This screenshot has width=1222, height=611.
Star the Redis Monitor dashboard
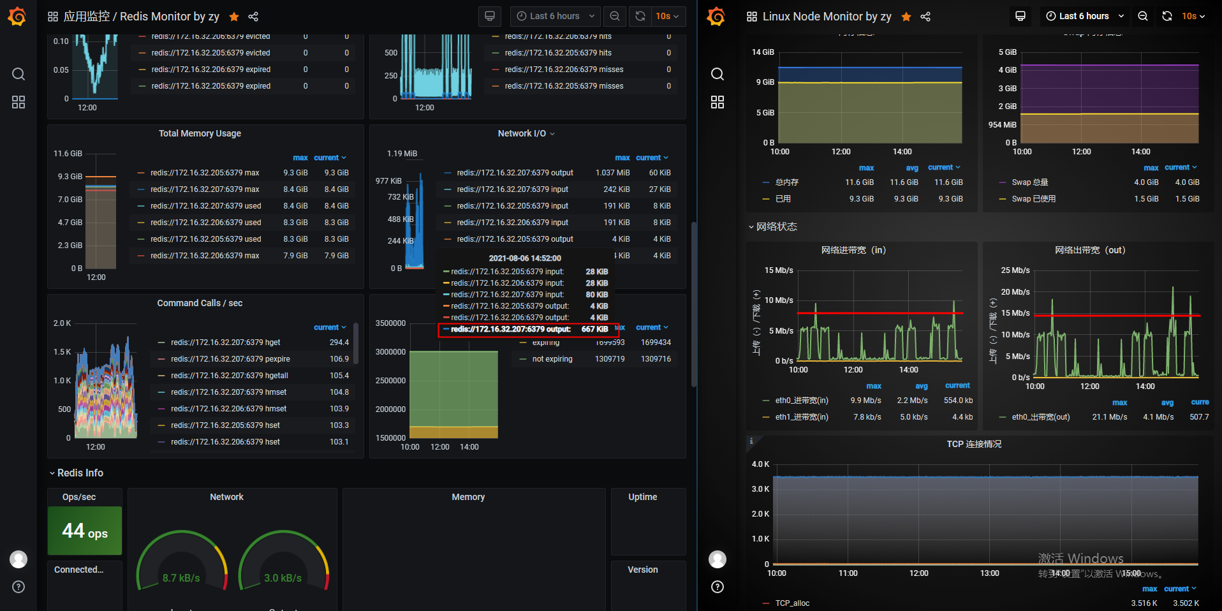tap(234, 17)
